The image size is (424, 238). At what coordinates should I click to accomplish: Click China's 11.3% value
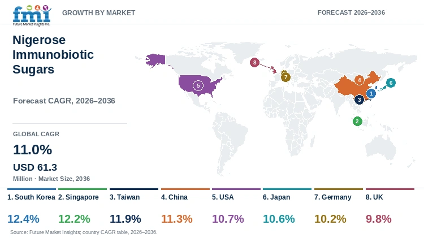point(176,219)
